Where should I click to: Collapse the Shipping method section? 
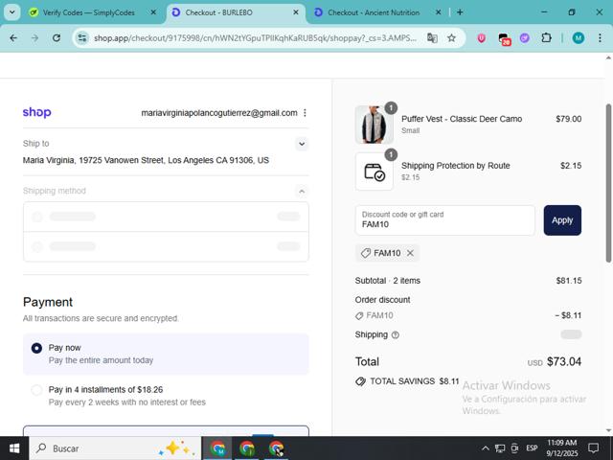click(302, 192)
